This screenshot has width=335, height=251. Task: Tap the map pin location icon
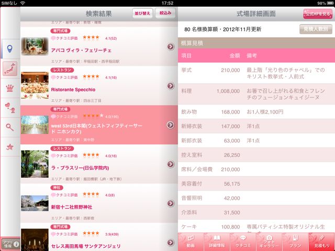click(x=9, y=49)
